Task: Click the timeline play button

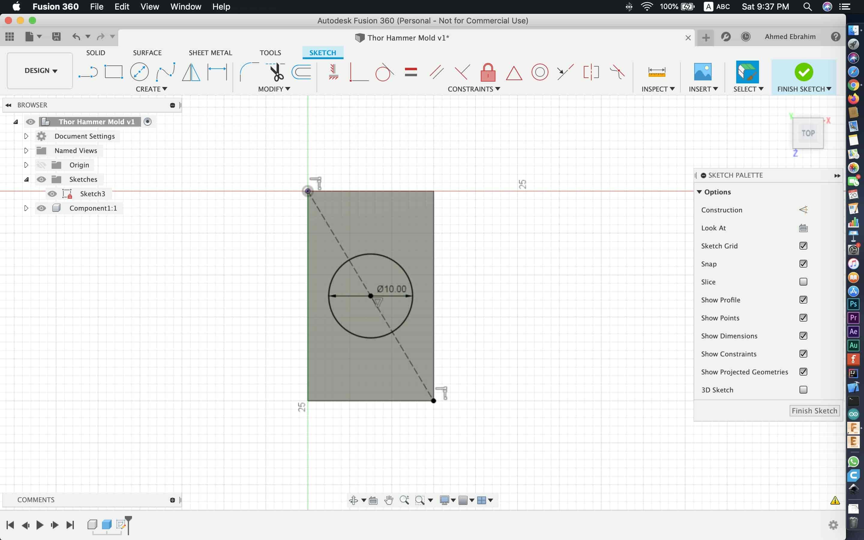Action: (40, 525)
